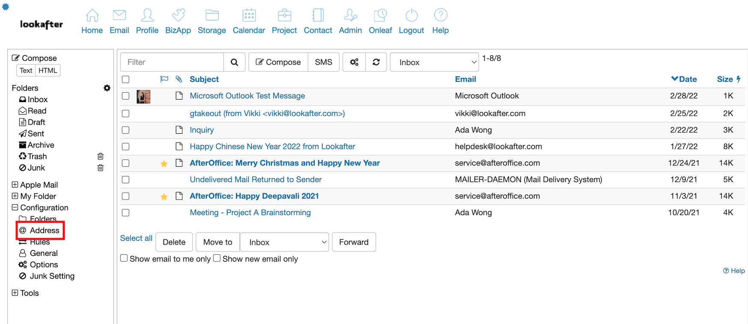Expand the Apple Mail folder tree

click(15, 185)
